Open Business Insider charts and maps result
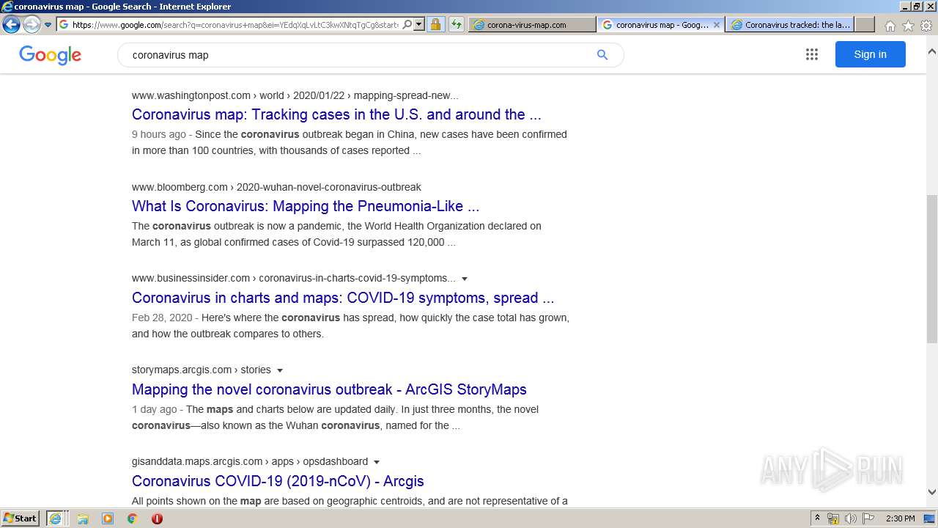The width and height of the screenshot is (938, 528). [343, 298]
